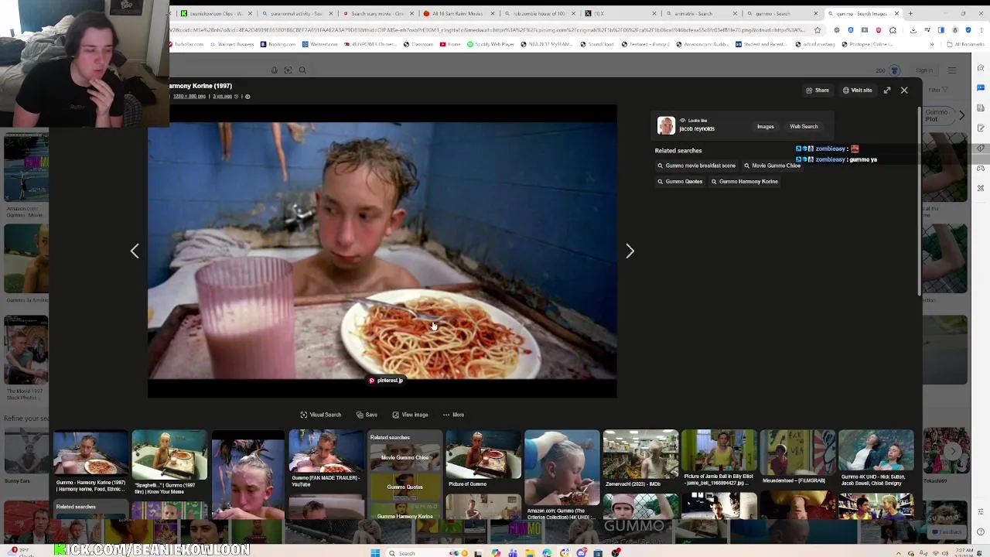Open the Booking.com bookmark
This screenshot has height=557, width=990.
[277, 45]
